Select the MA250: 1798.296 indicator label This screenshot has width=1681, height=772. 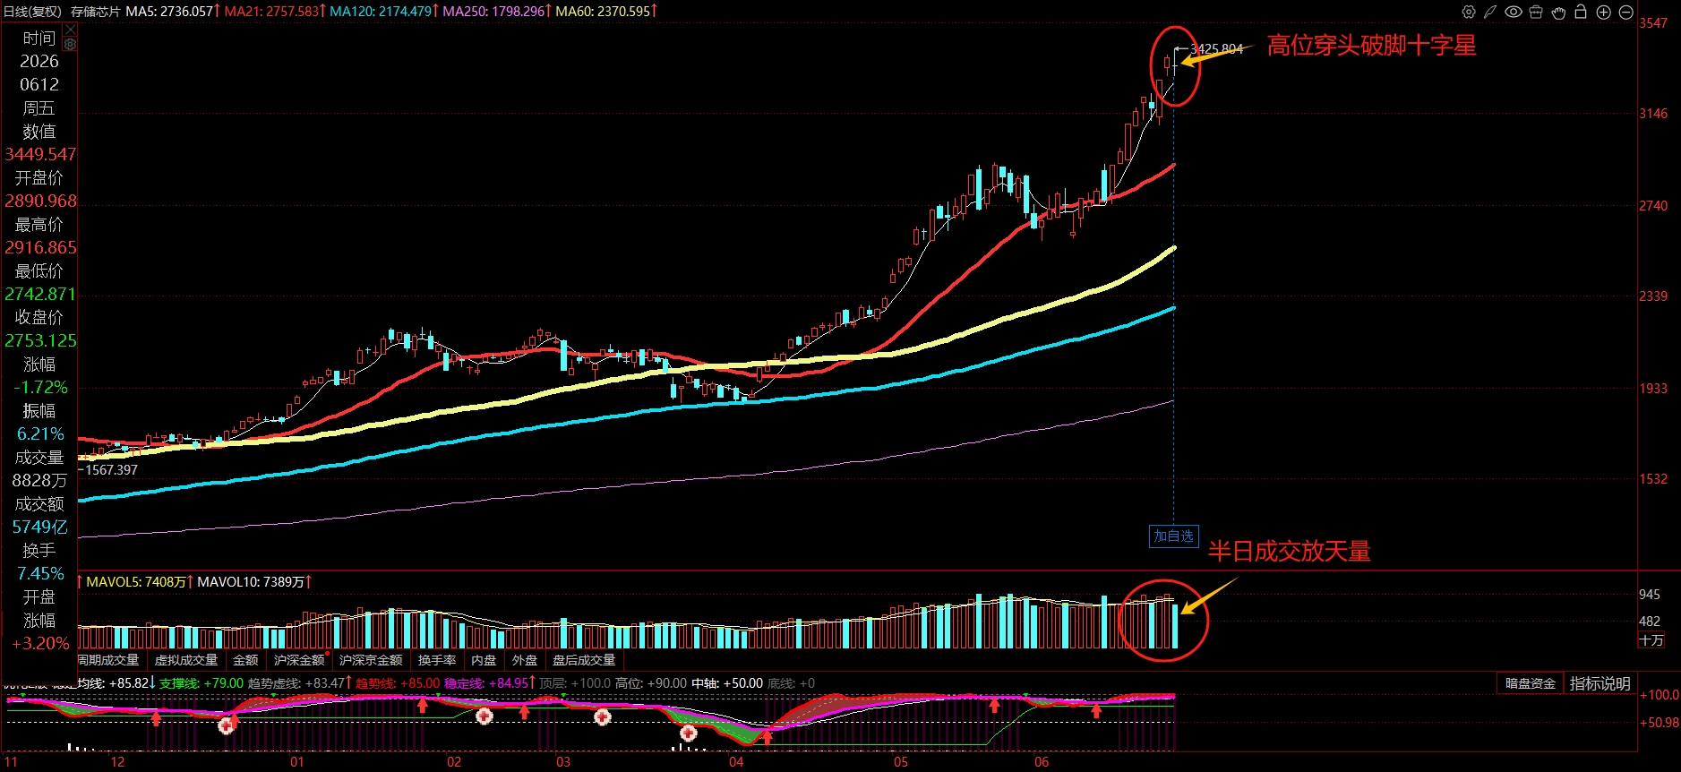pos(493,12)
